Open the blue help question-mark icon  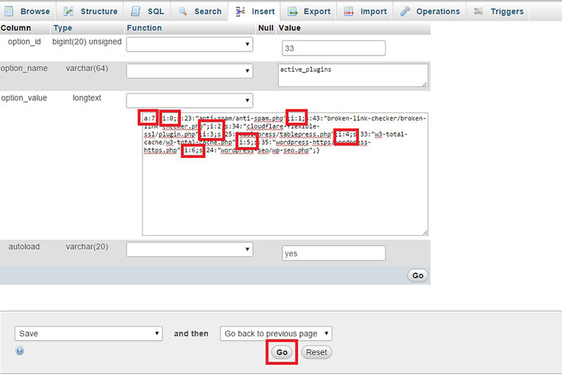[x=20, y=350]
